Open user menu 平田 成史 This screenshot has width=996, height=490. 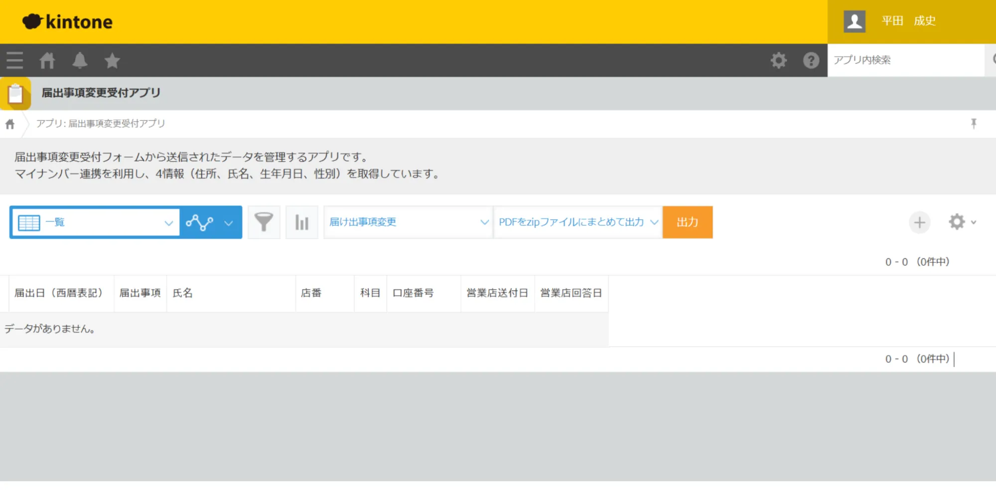(x=908, y=21)
